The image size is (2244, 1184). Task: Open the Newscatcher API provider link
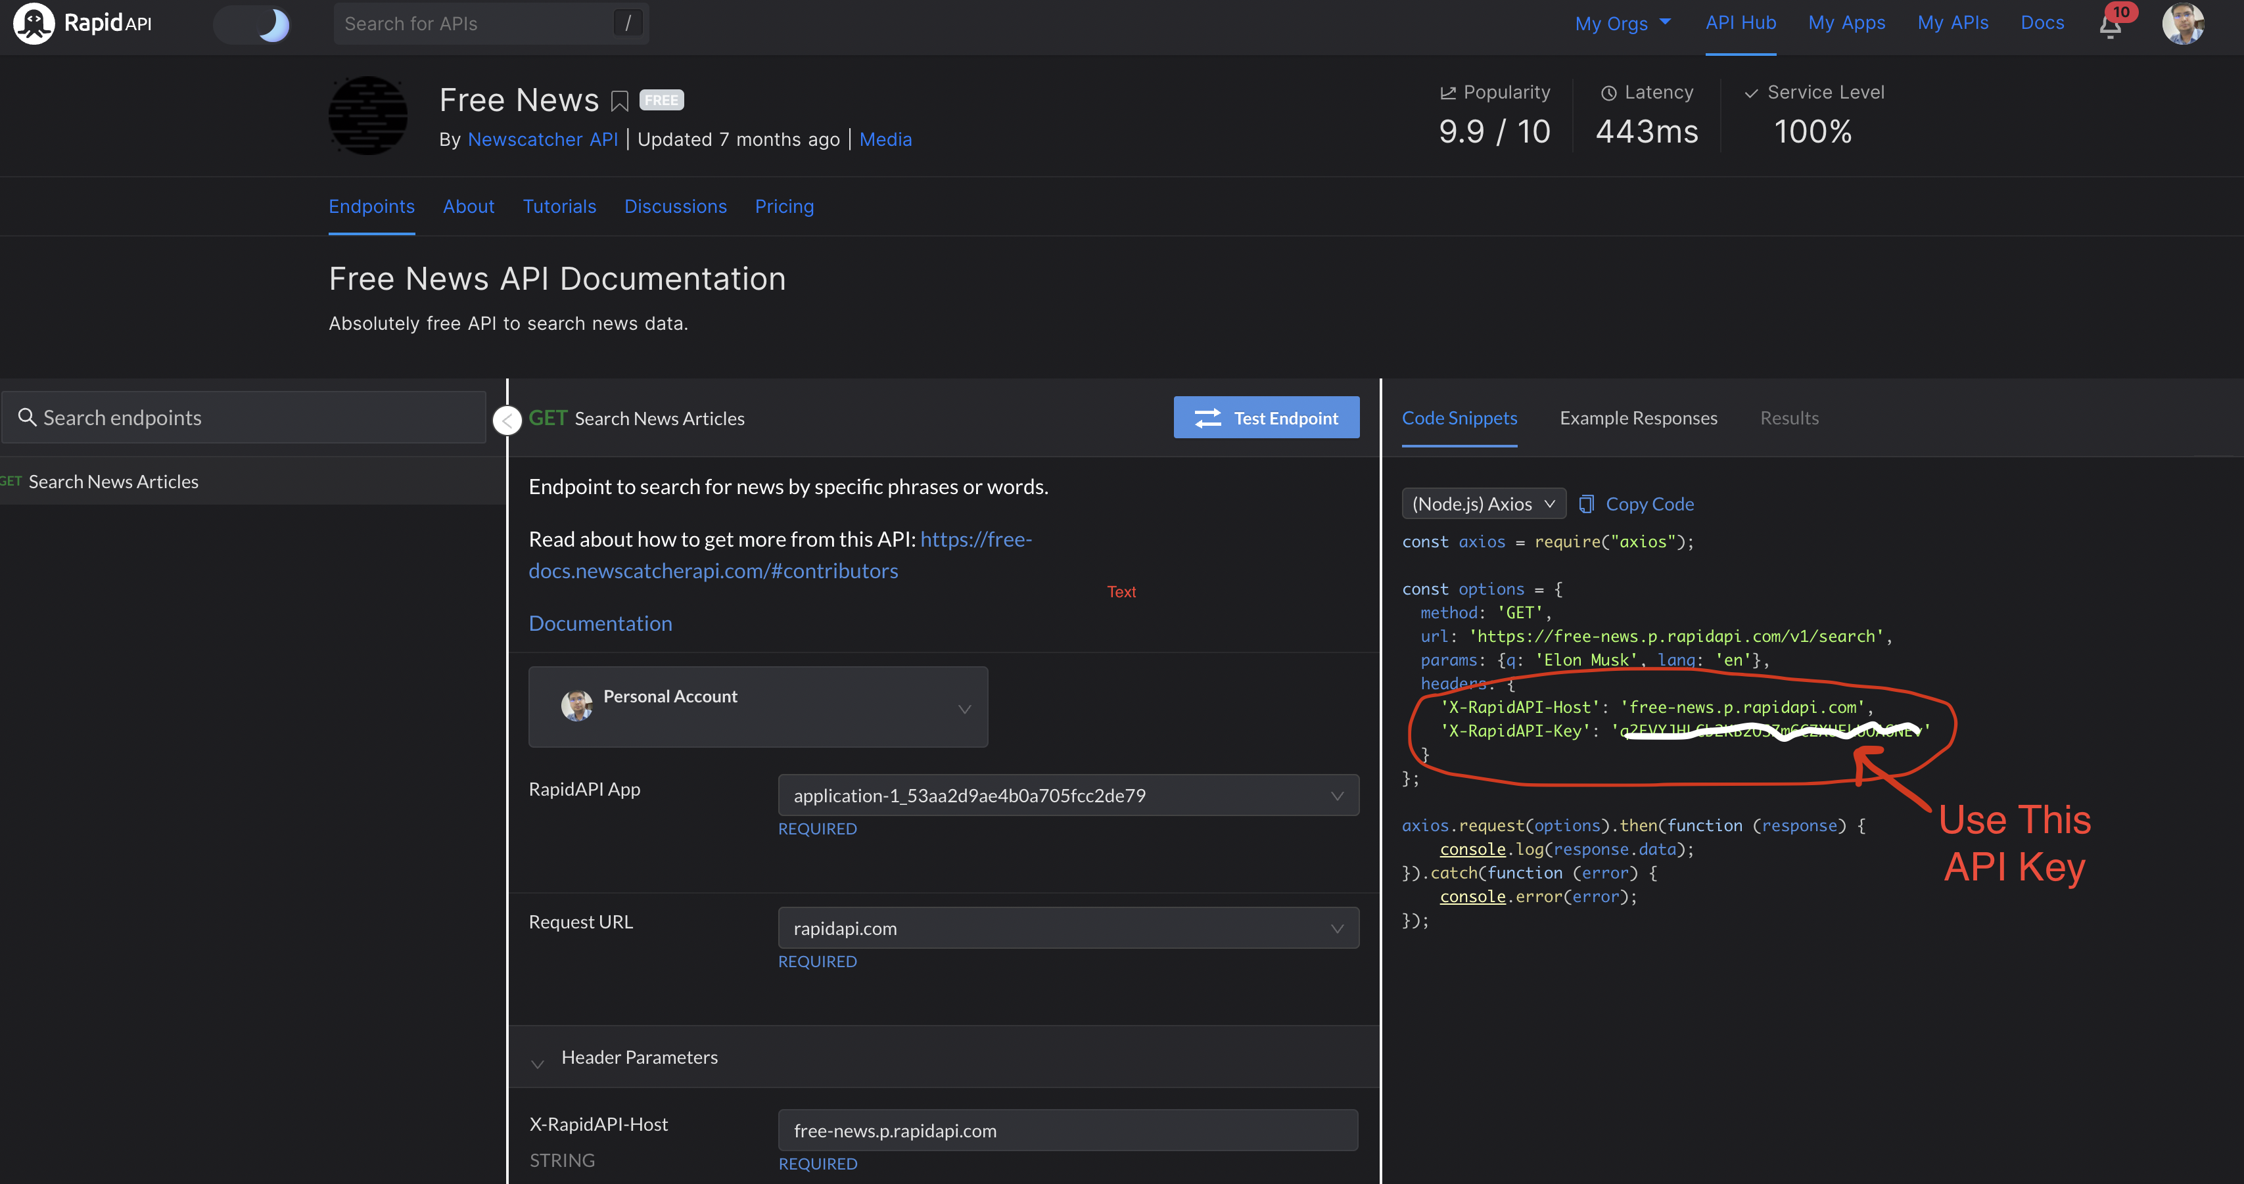coord(542,140)
